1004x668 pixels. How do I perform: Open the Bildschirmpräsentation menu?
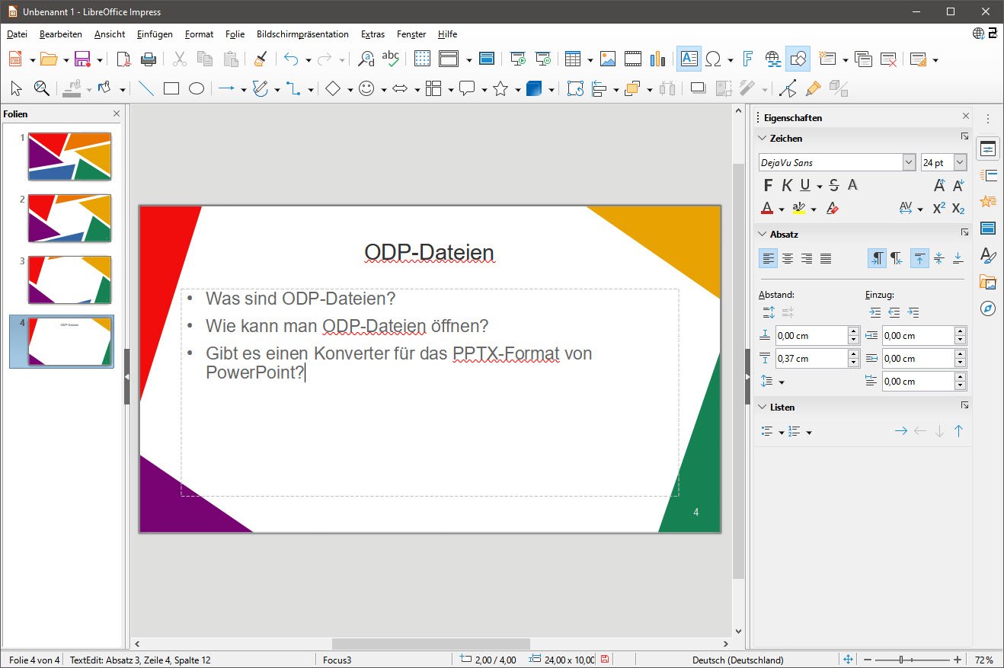tap(302, 34)
